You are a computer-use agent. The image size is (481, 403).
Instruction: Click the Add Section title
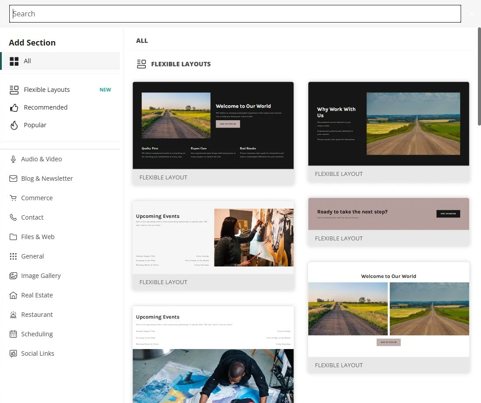[x=32, y=42]
